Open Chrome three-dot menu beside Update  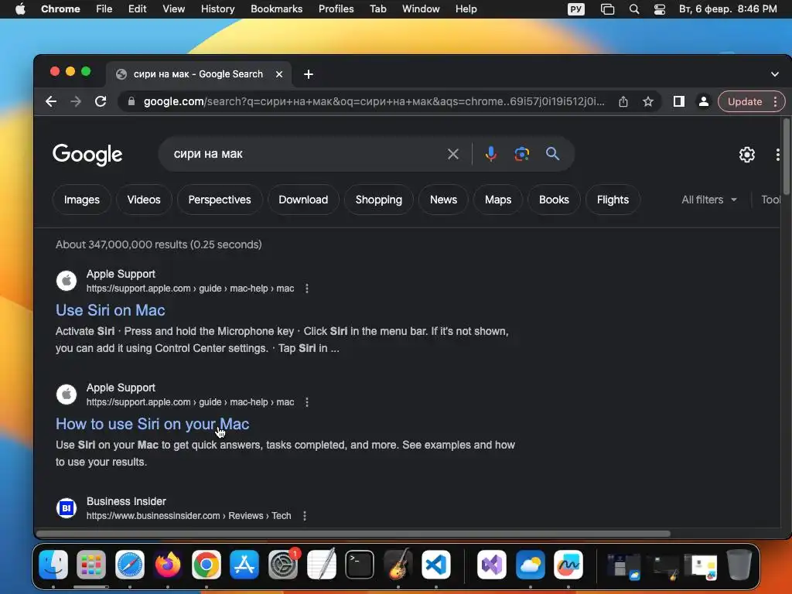775,101
